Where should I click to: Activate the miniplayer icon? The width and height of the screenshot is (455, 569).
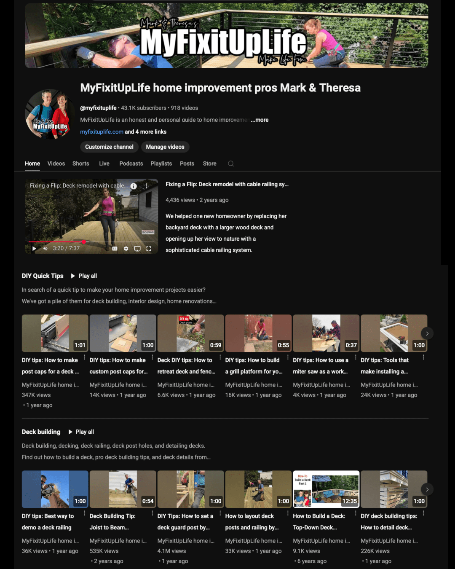pos(137,249)
